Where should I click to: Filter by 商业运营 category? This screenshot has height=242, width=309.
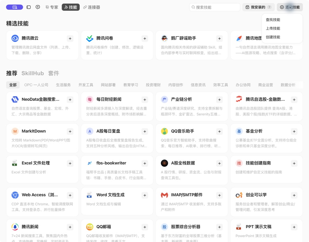pyautogui.click(x=265, y=85)
